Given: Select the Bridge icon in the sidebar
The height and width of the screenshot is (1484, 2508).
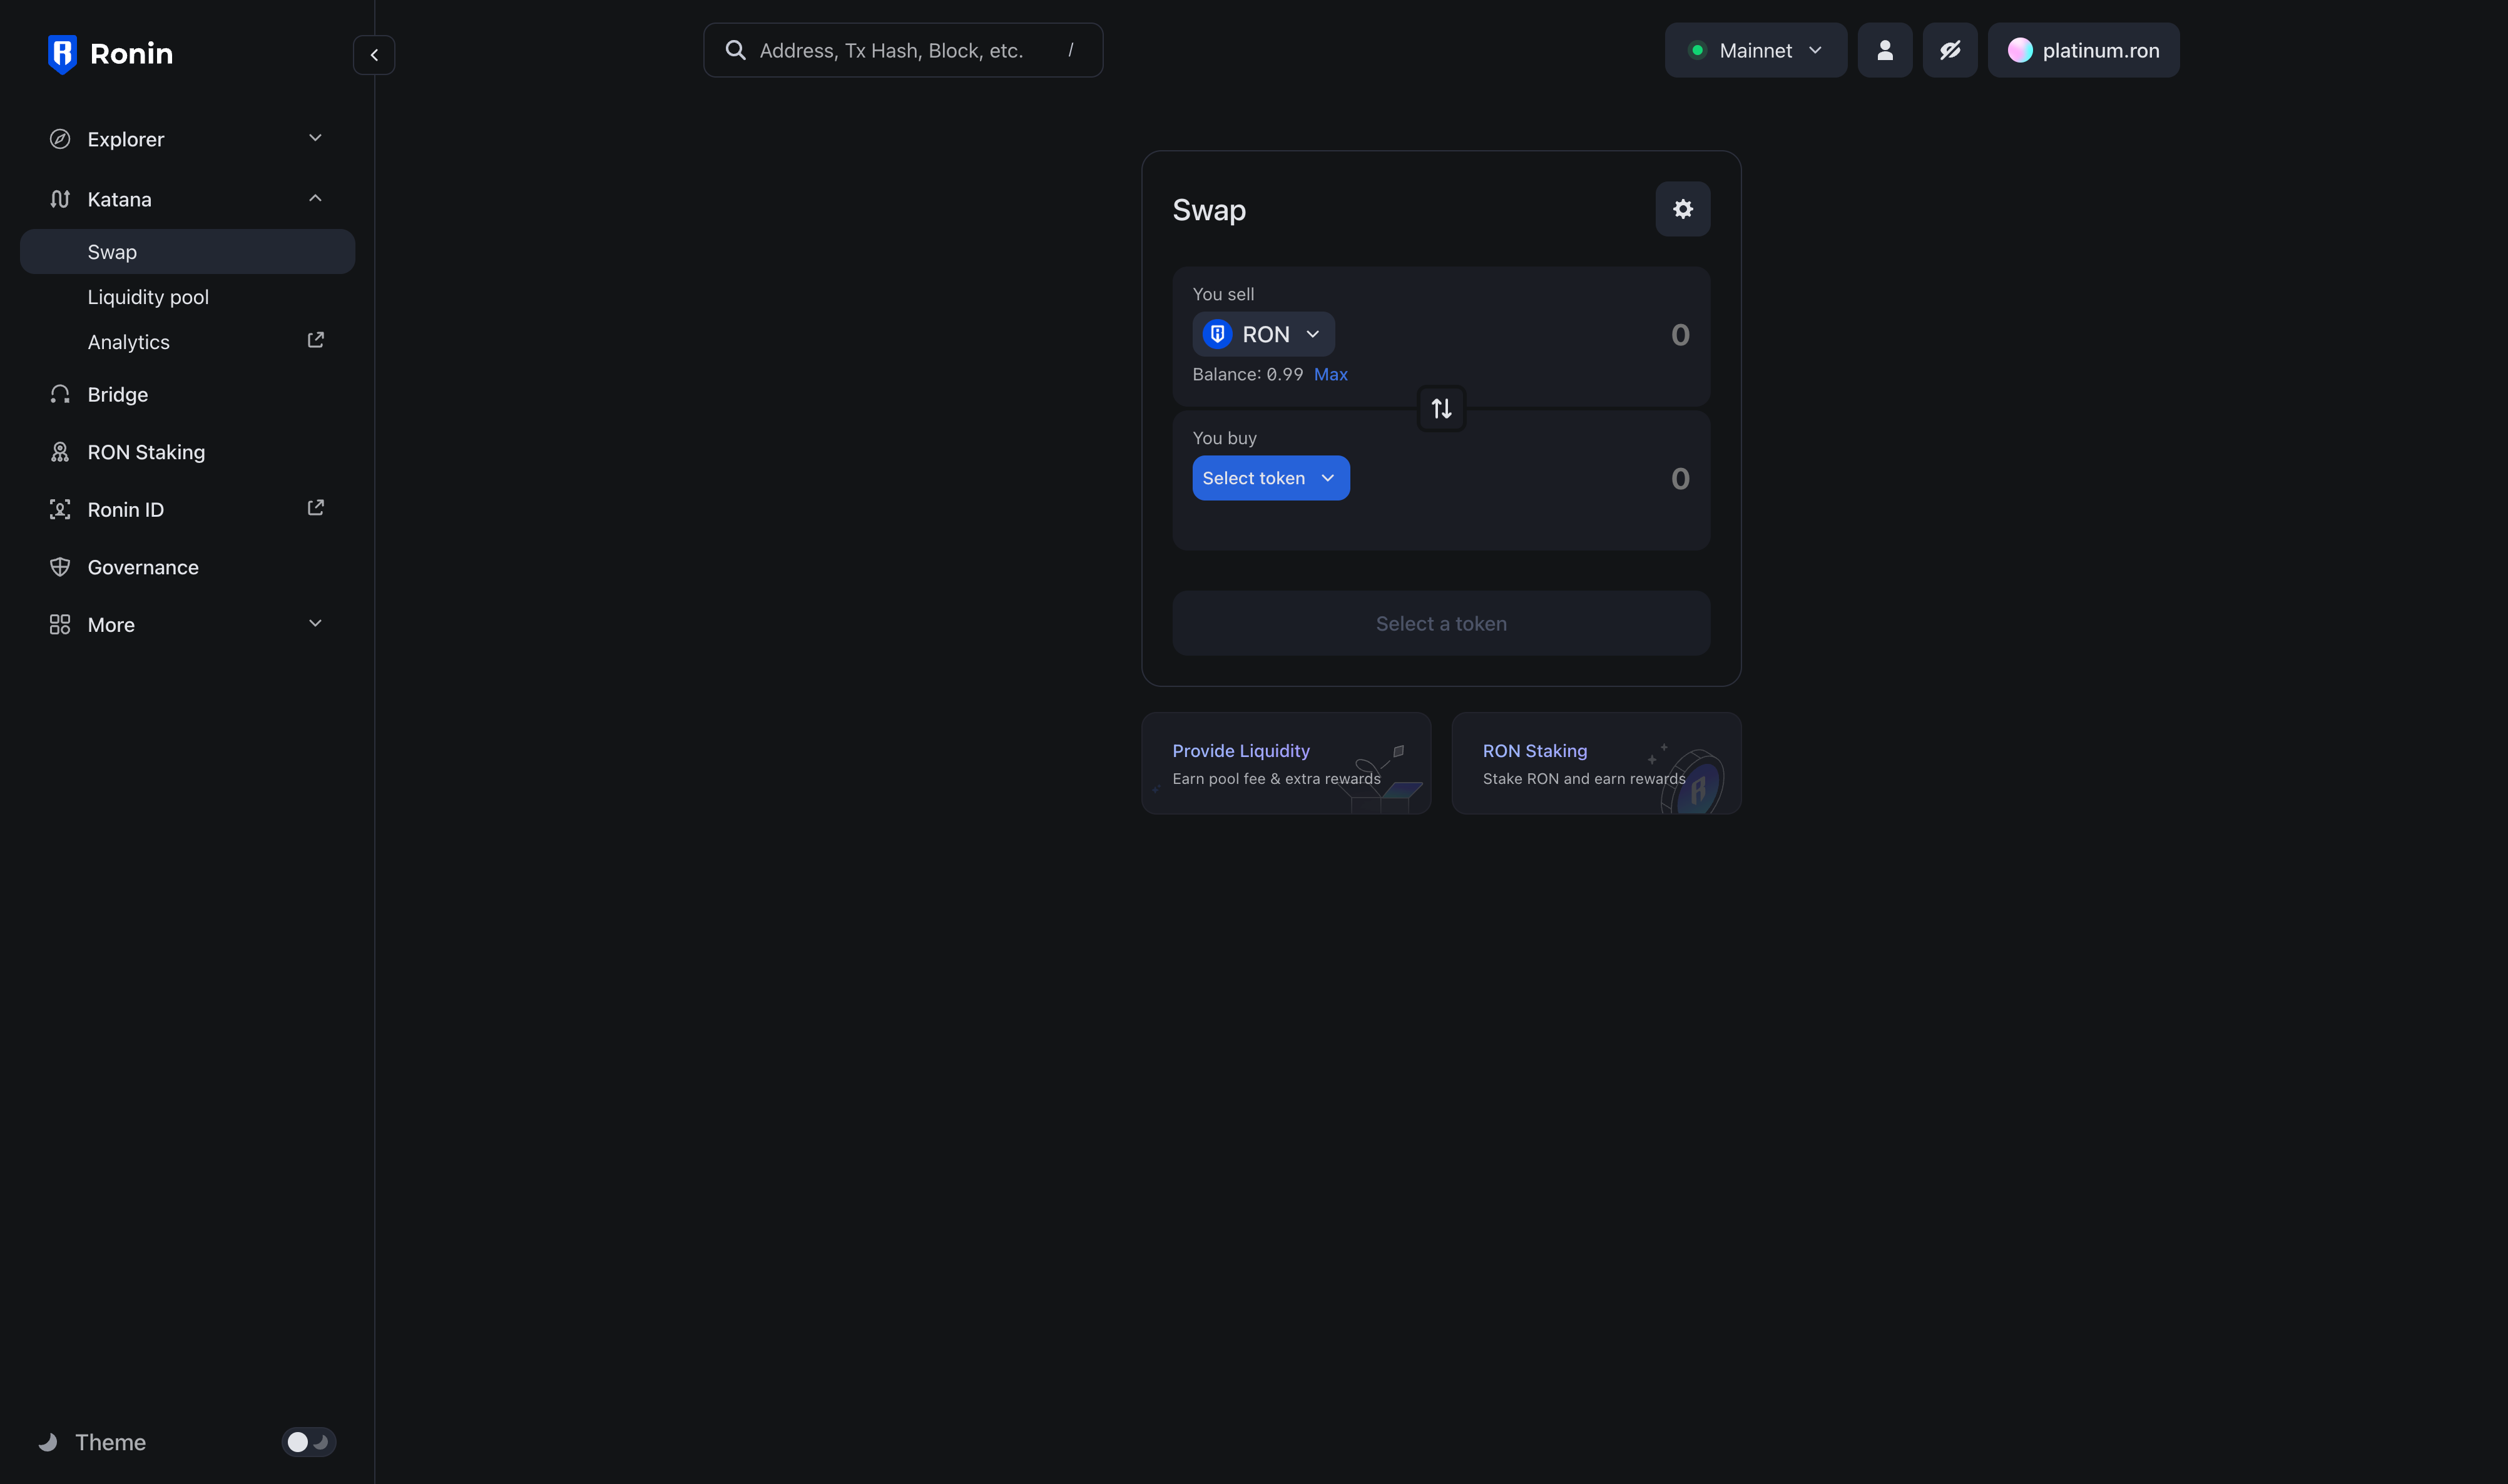Looking at the screenshot, I should coord(60,394).
